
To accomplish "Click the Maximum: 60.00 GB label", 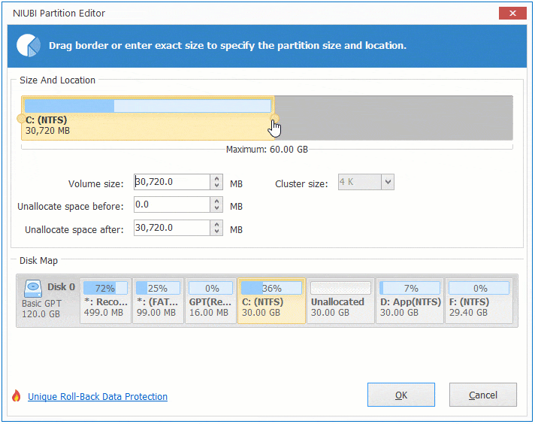I will pyautogui.click(x=267, y=150).
